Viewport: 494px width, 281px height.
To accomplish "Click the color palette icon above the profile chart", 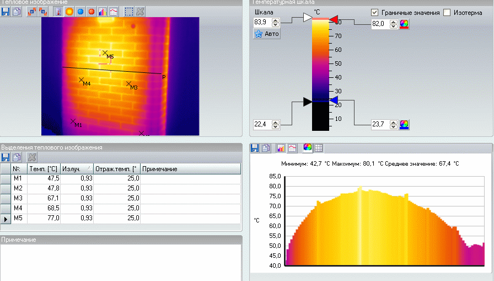I will coord(308,148).
